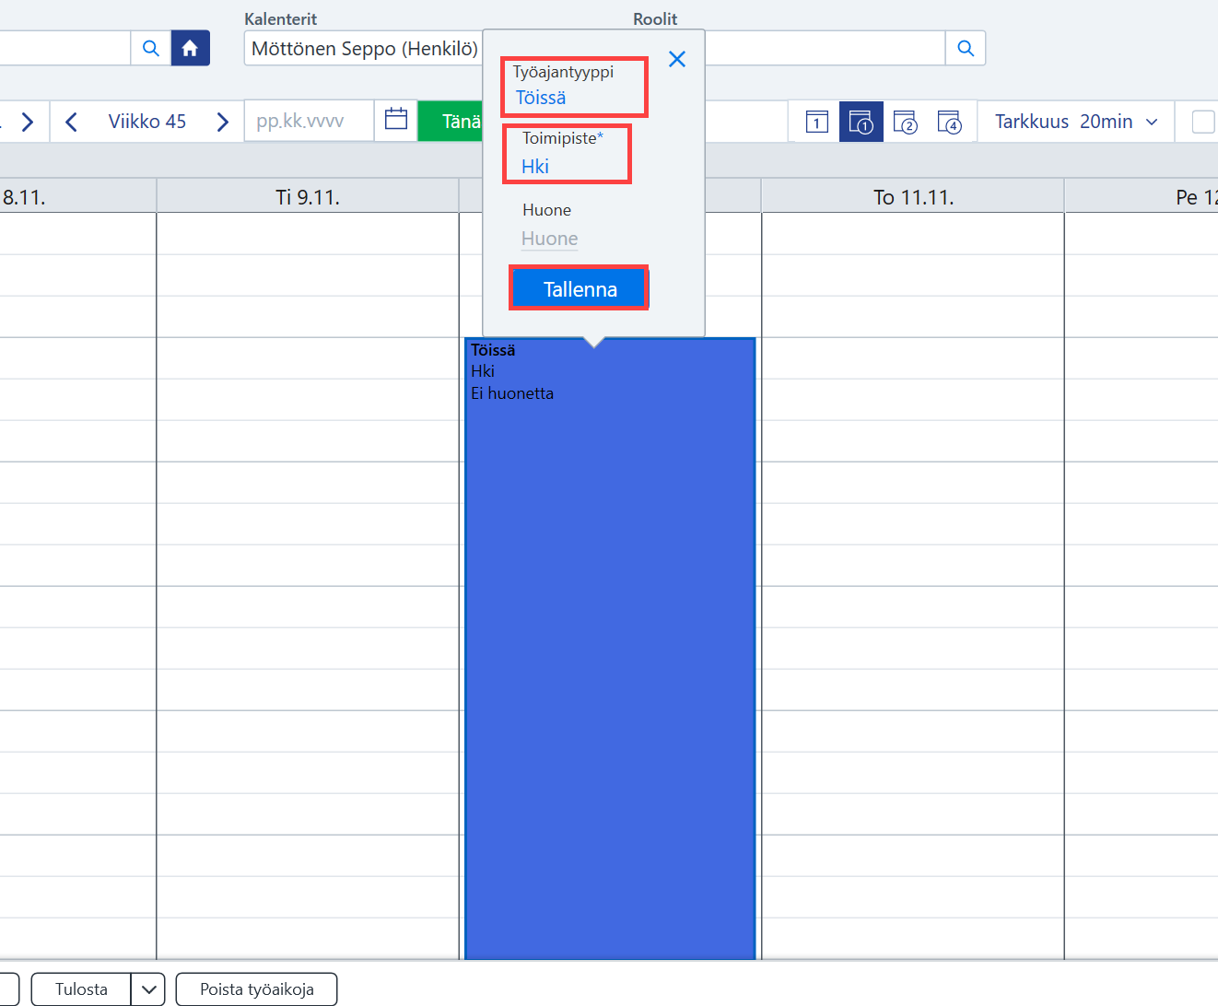Click the Ti 9.11. day header

308,197
